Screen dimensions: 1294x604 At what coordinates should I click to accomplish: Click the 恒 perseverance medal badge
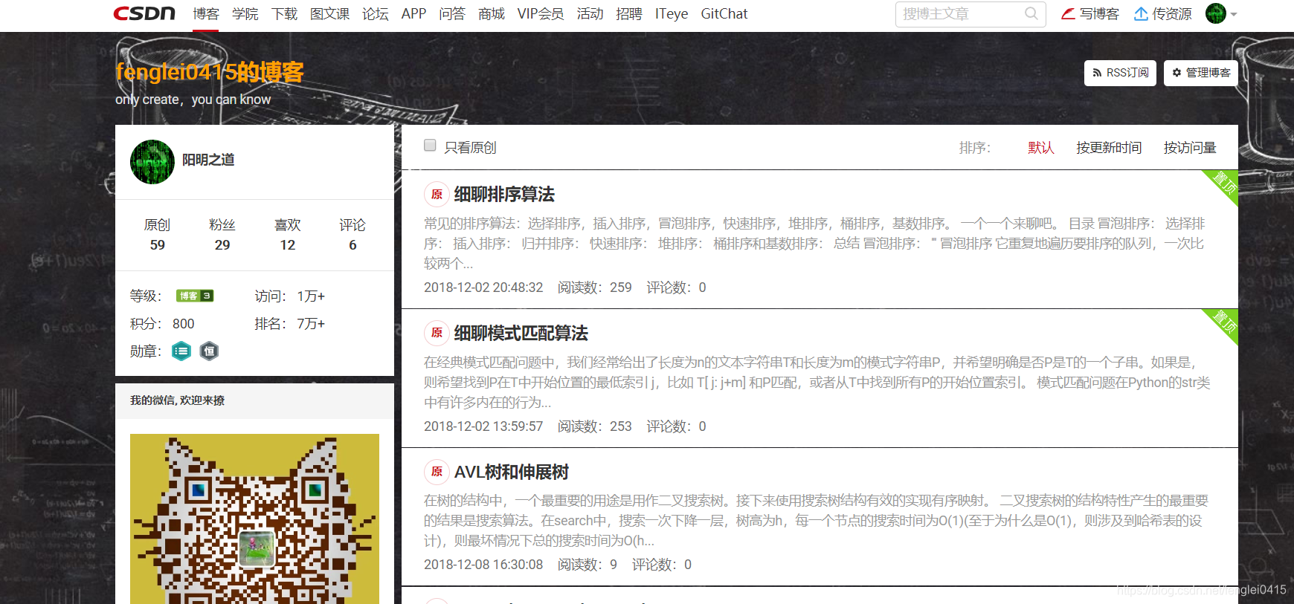tap(210, 351)
